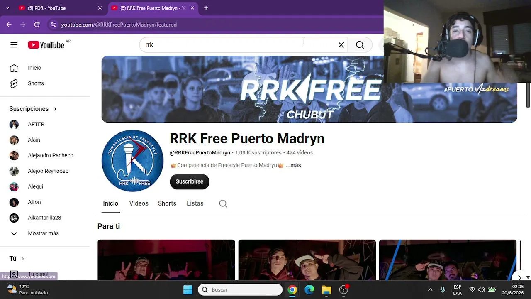Clear the search box with the X
This screenshot has height=299, width=531.
pos(341,45)
